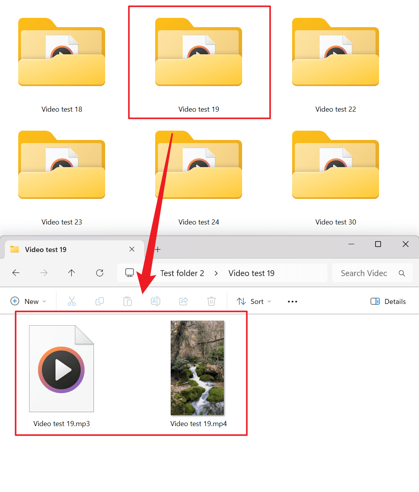
Task: Click the Share icon in toolbar
Action: click(x=184, y=301)
